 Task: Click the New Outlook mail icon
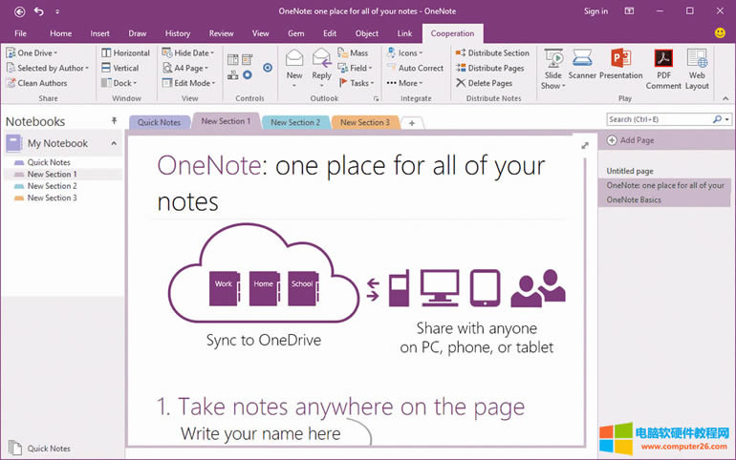point(294,59)
